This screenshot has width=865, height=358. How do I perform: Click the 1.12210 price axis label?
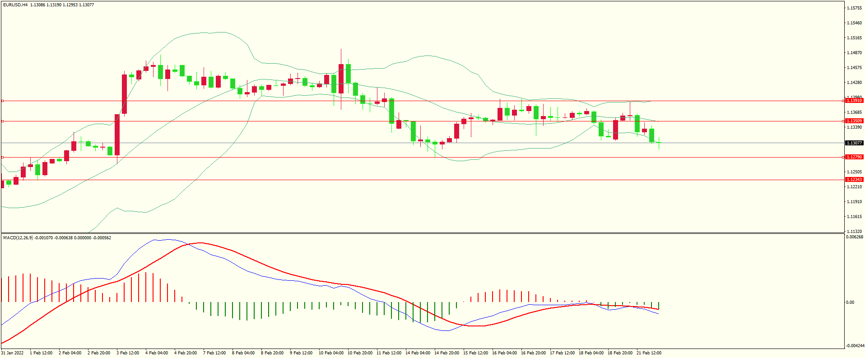pyautogui.click(x=855, y=187)
